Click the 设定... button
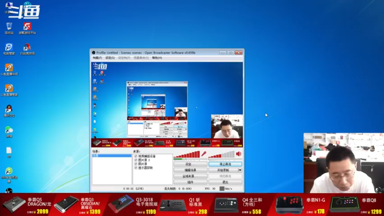The width and height of the screenshot is (384, 216). (190, 164)
